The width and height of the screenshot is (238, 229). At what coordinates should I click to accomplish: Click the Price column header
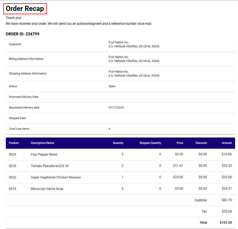(180, 143)
